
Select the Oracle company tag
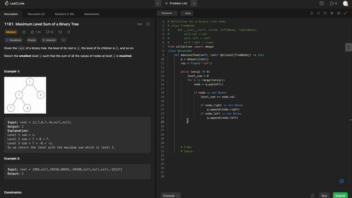click(32, 40)
